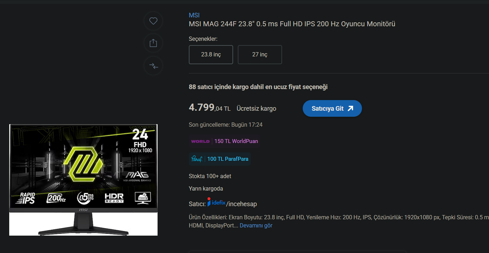Select the 27 inç size option
The height and width of the screenshot is (253, 489).
pos(260,55)
